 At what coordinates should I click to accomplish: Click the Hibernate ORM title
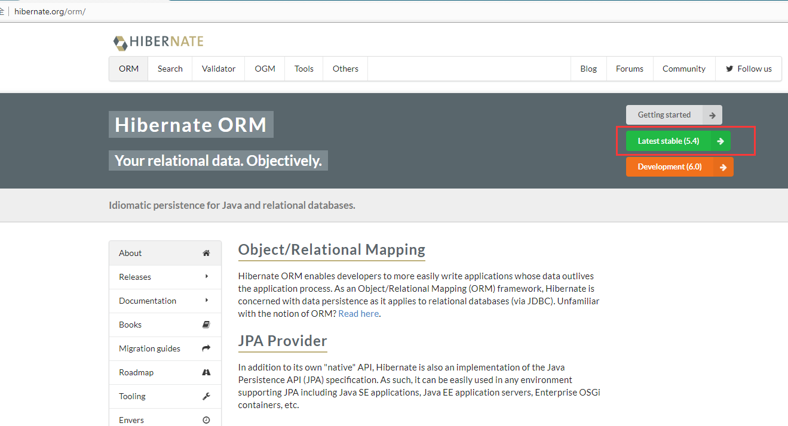(x=191, y=125)
